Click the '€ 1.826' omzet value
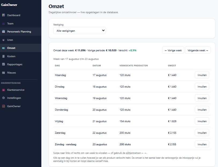The image size is (218, 167). (x=172, y=121)
